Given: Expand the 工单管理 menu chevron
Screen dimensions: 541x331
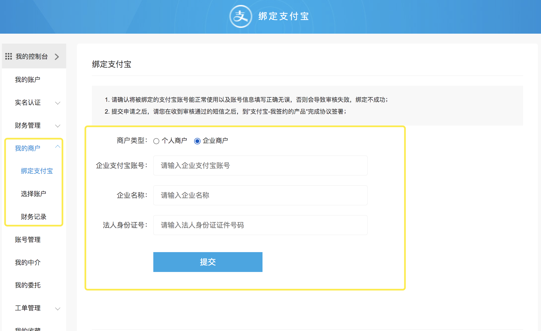Looking at the screenshot, I should point(58,308).
